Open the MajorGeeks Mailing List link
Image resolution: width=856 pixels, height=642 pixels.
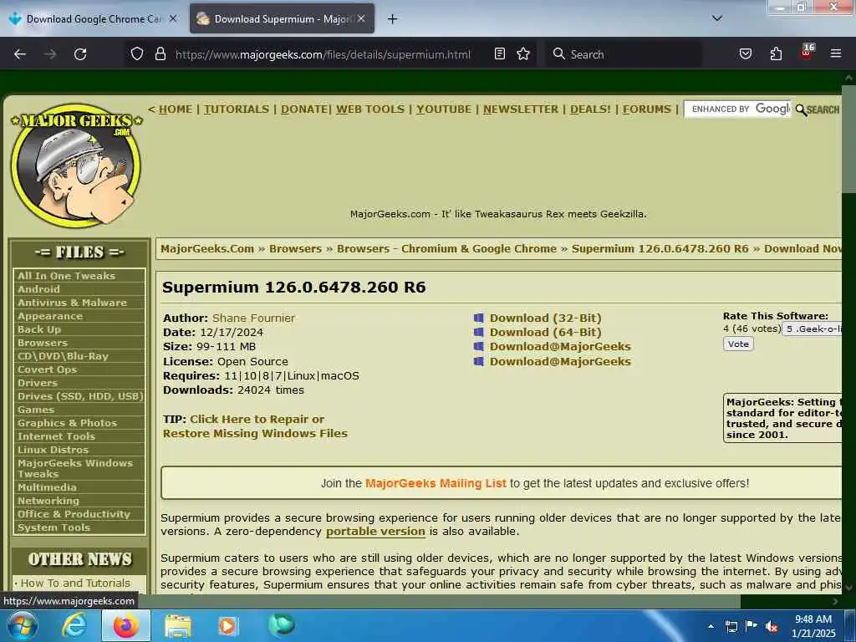tap(436, 483)
